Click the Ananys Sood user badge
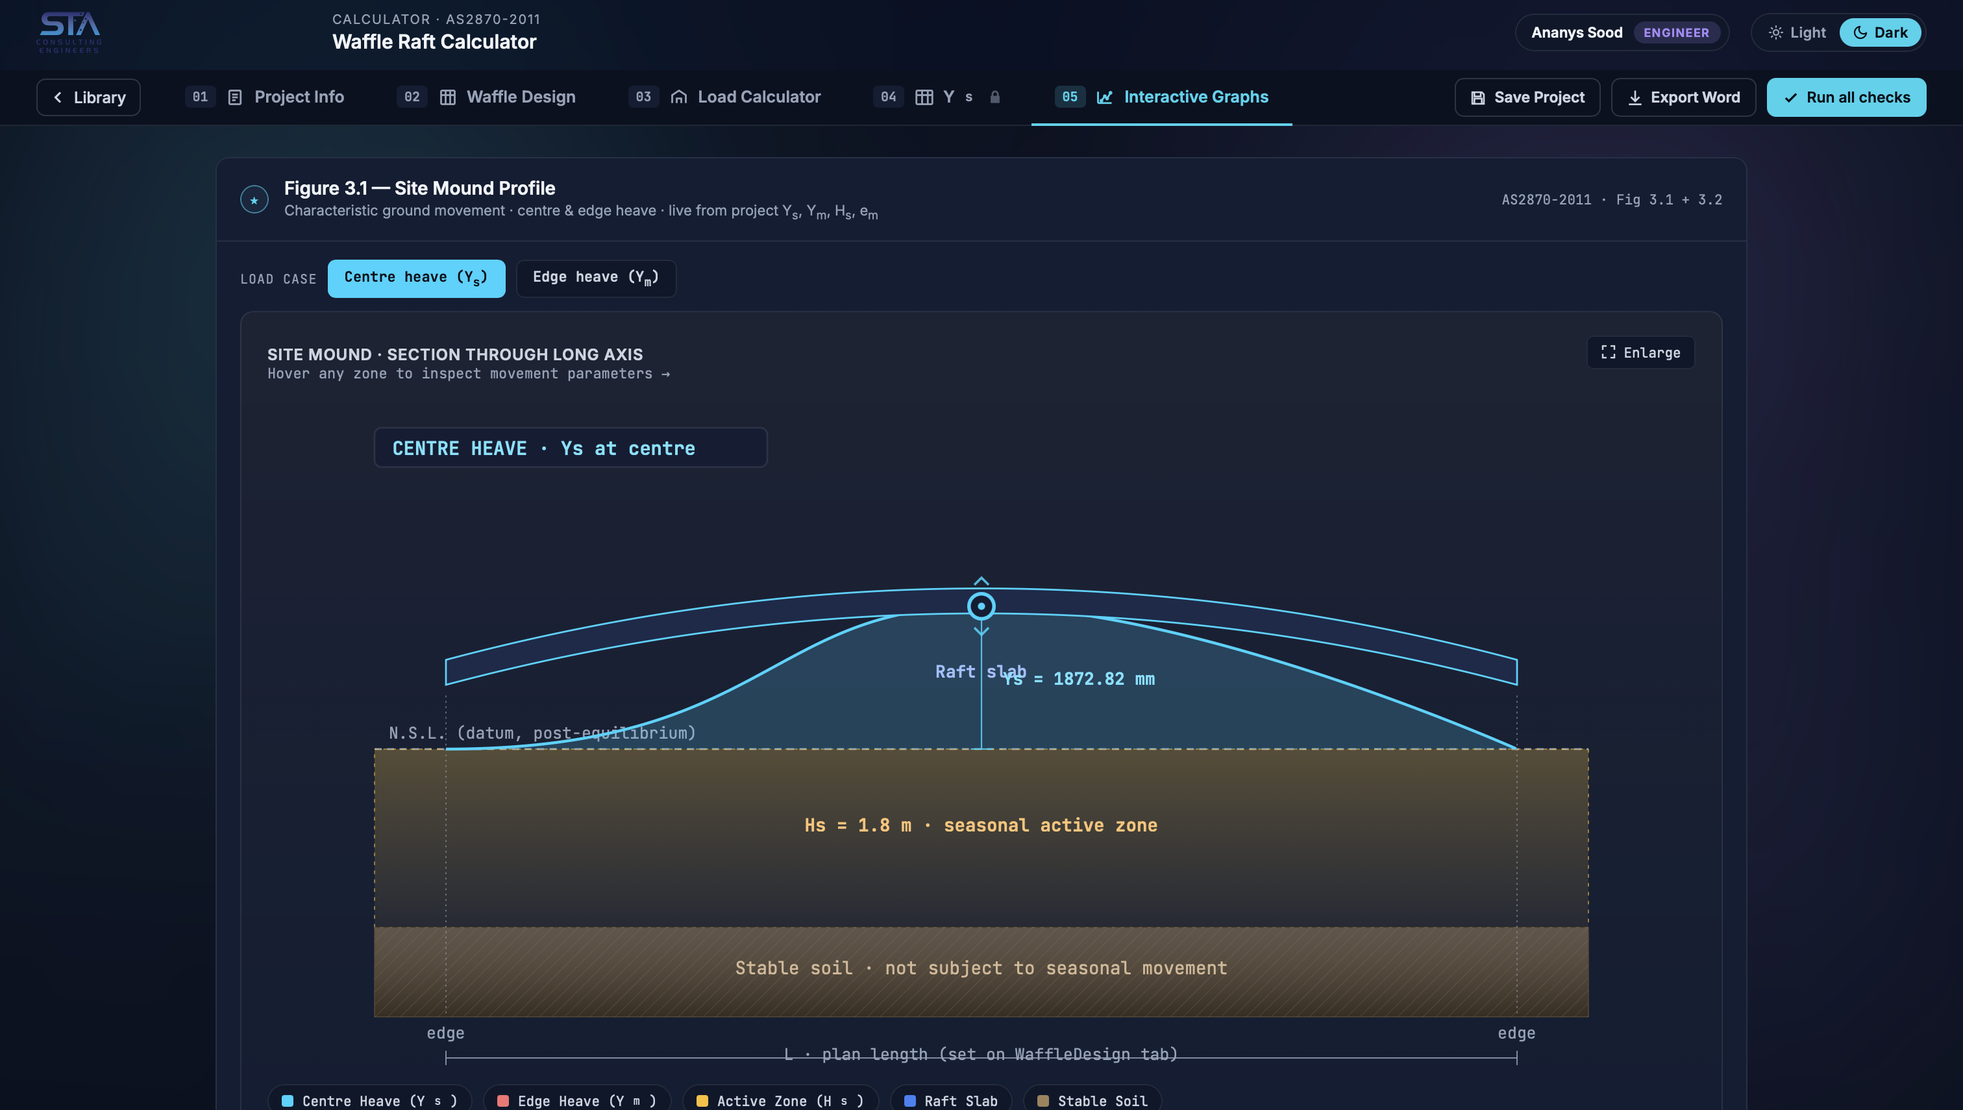 pyautogui.click(x=1622, y=33)
